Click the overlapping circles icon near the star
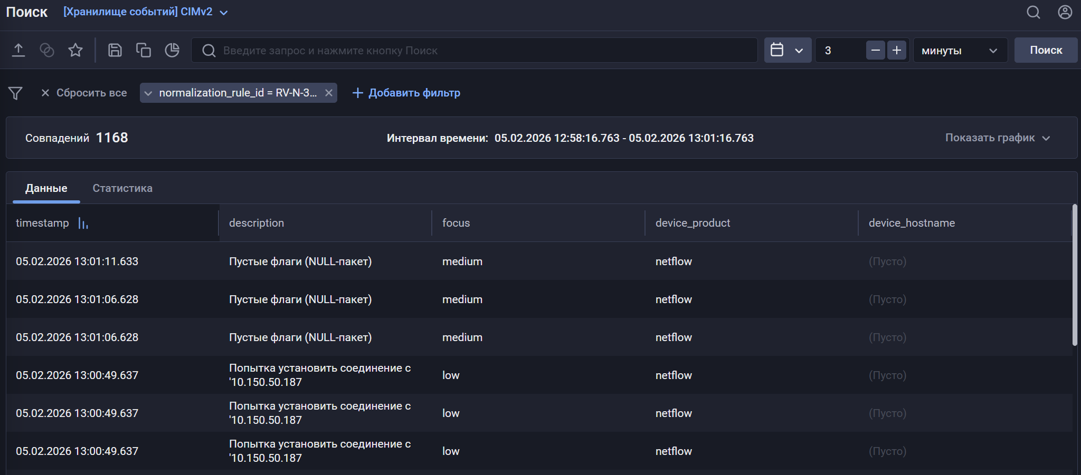The width and height of the screenshot is (1081, 475). (47, 50)
